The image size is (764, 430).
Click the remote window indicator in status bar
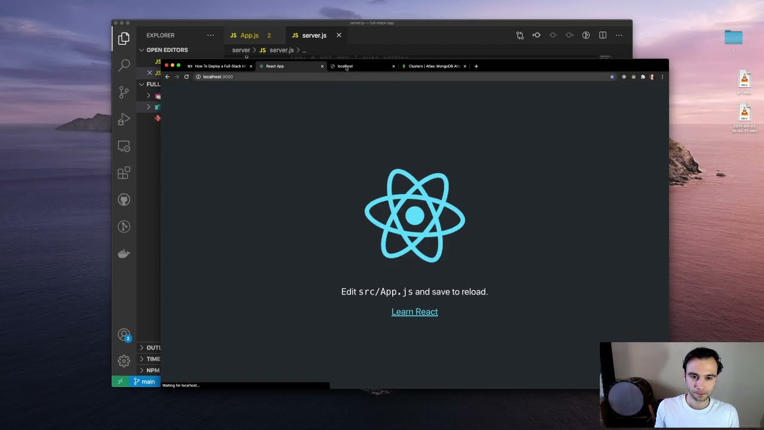[120, 382]
